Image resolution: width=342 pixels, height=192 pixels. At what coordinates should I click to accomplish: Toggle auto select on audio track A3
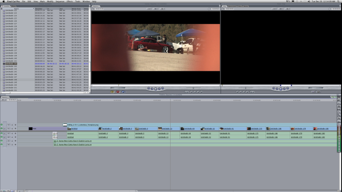coord(15,141)
